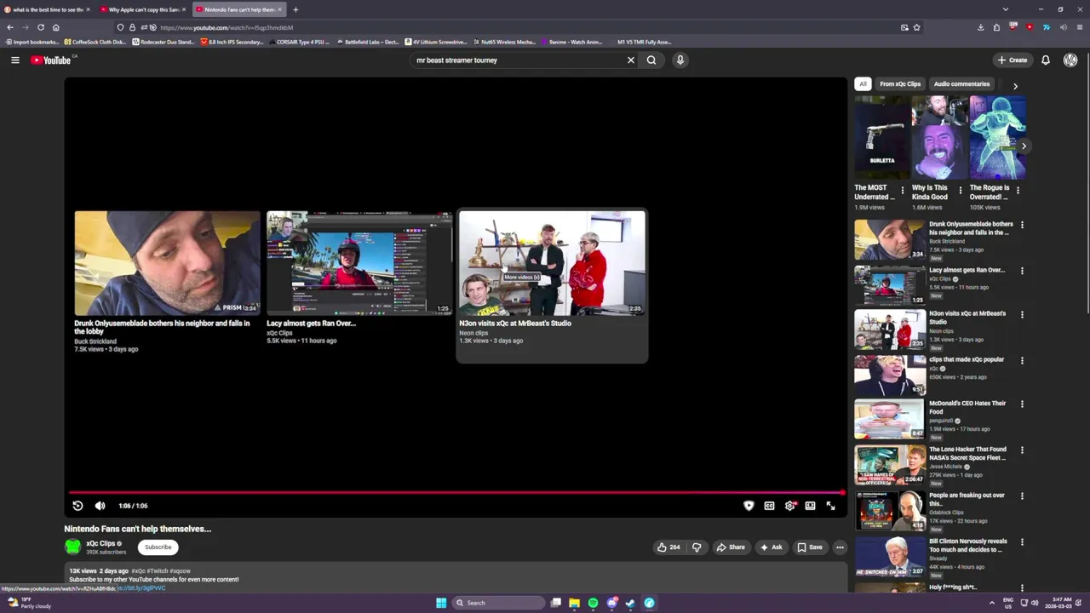Save the video to a playlist
Screen dimensions: 1090x613
[x=809, y=547]
